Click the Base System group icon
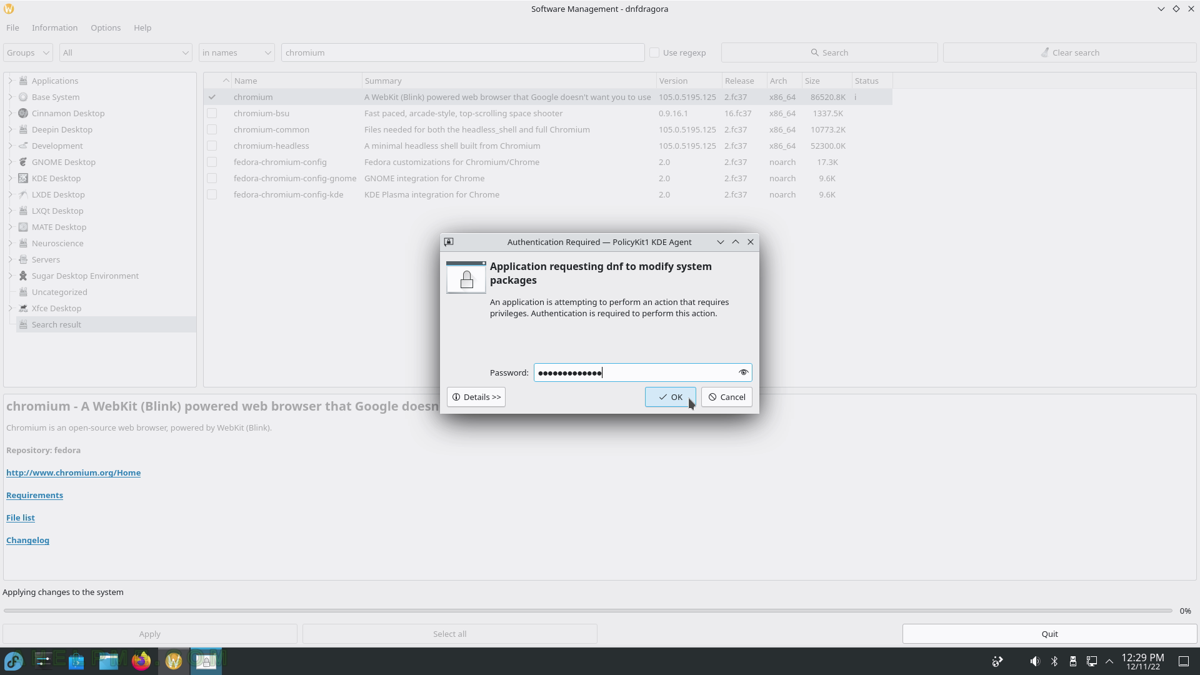Image resolution: width=1200 pixels, height=675 pixels. pos(23,97)
